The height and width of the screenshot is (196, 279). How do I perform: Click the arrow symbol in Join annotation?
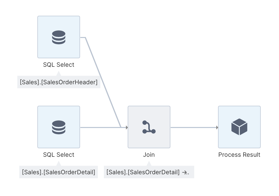(x=184, y=172)
